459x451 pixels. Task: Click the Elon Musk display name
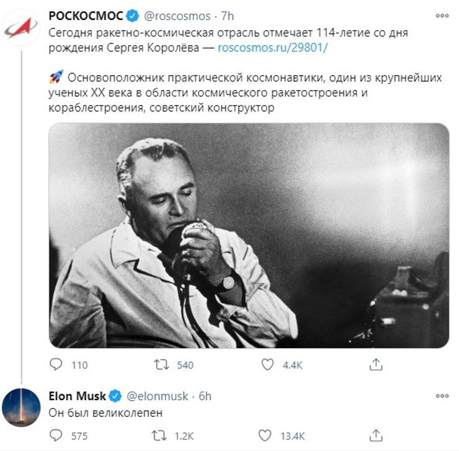tap(77, 396)
